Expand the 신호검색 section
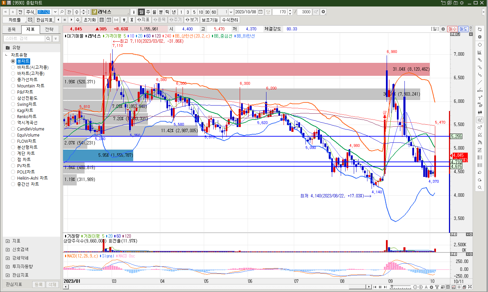This screenshot has height=292, width=488. pyautogui.click(x=8, y=250)
